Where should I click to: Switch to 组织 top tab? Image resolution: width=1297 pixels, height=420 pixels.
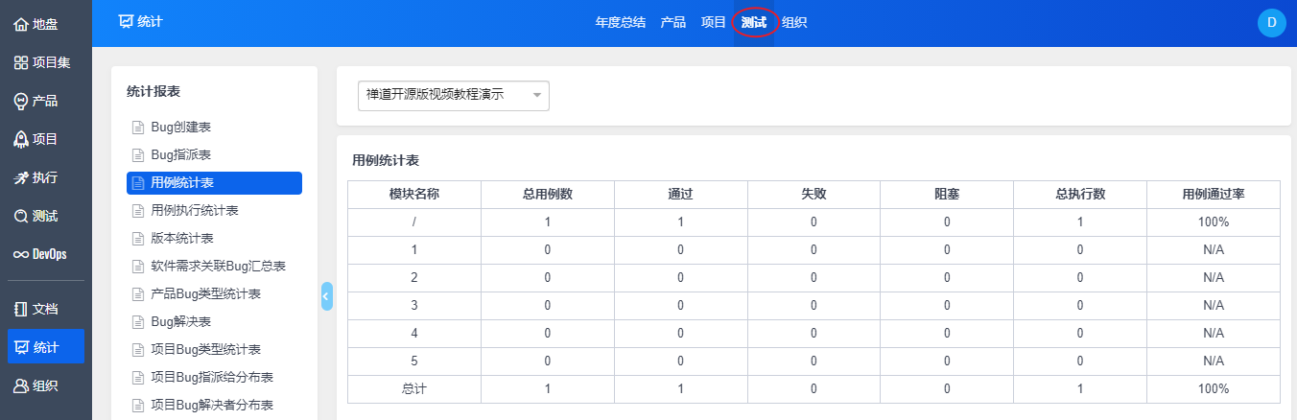click(x=794, y=22)
